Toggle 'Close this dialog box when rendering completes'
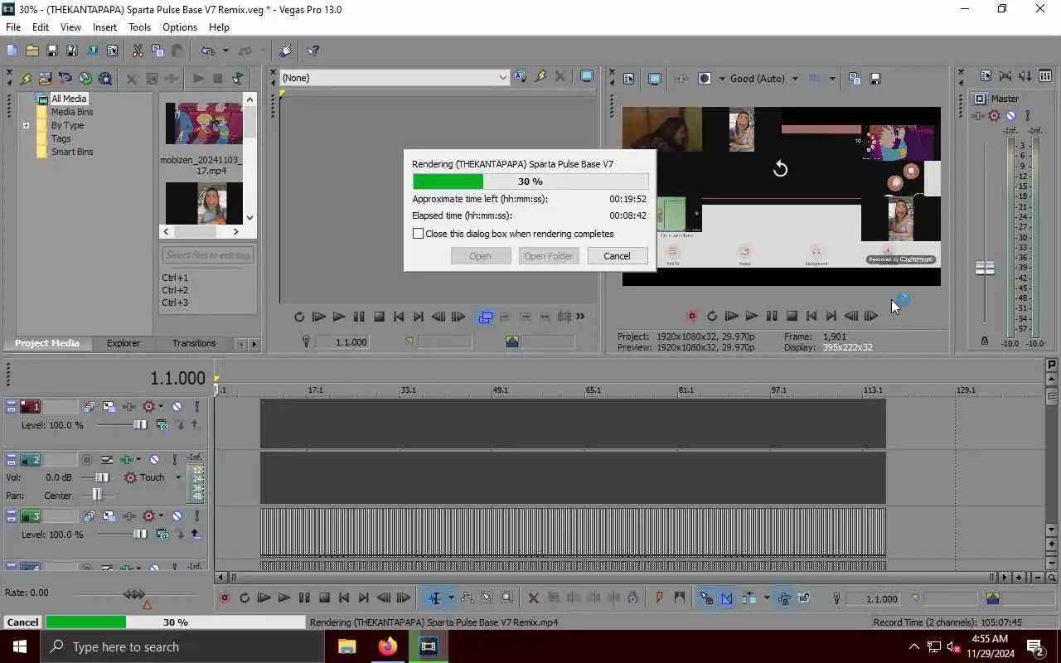The height and width of the screenshot is (663, 1061). pyautogui.click(x=419, y=234)
